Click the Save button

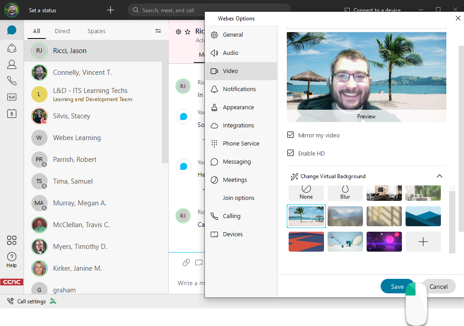coord(397,286)
